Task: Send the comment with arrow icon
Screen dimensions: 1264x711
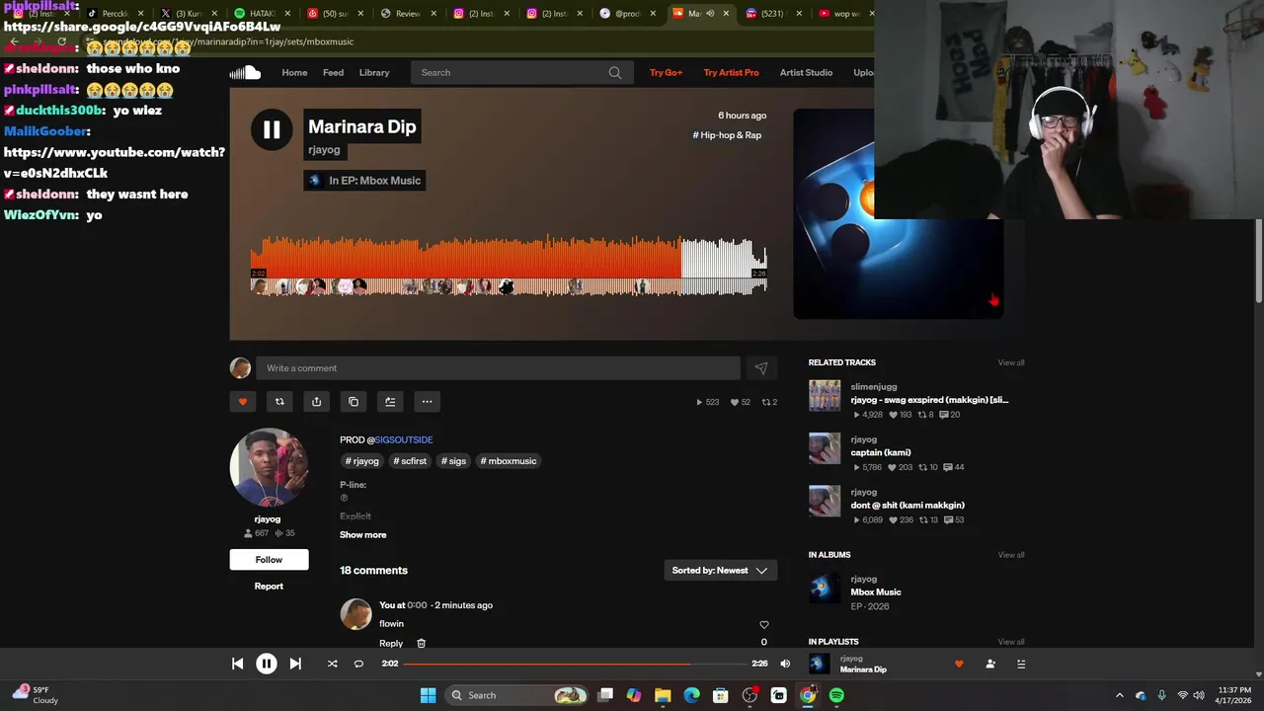Action: tap(761, 368)
